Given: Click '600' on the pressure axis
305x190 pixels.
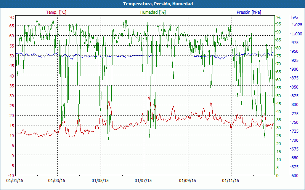Looking at the screenshot, I should click(x=295, y=176).
